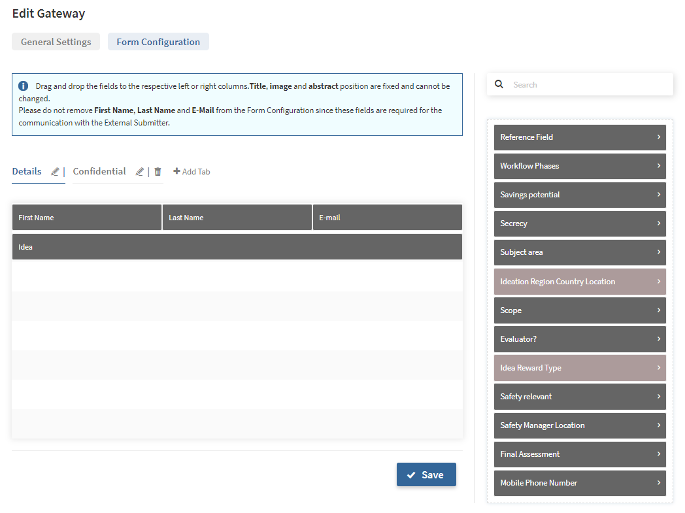Open the Secrecy field arrow
The height and width of the screenshot is (513, 685).
click(658, 223)
